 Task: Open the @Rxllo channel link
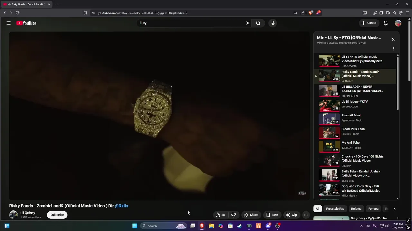pyautogui.click(x=121, y=206)
